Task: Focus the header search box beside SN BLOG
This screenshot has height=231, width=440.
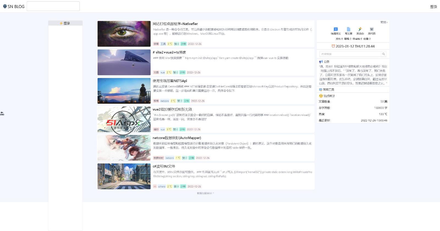Action: tap(53, 6)
